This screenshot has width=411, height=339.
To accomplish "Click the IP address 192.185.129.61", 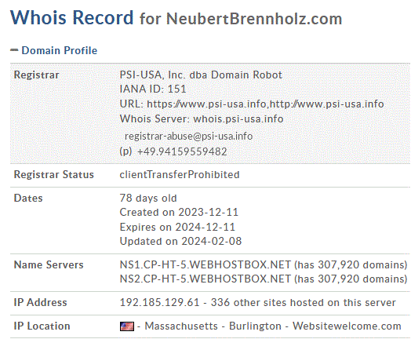I will (159, 302).
